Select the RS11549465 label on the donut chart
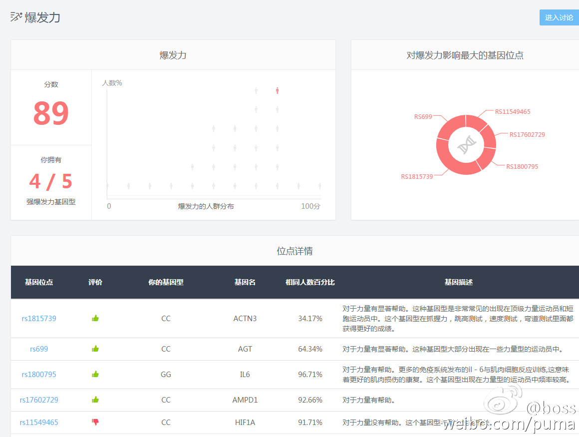 [513, 111]
